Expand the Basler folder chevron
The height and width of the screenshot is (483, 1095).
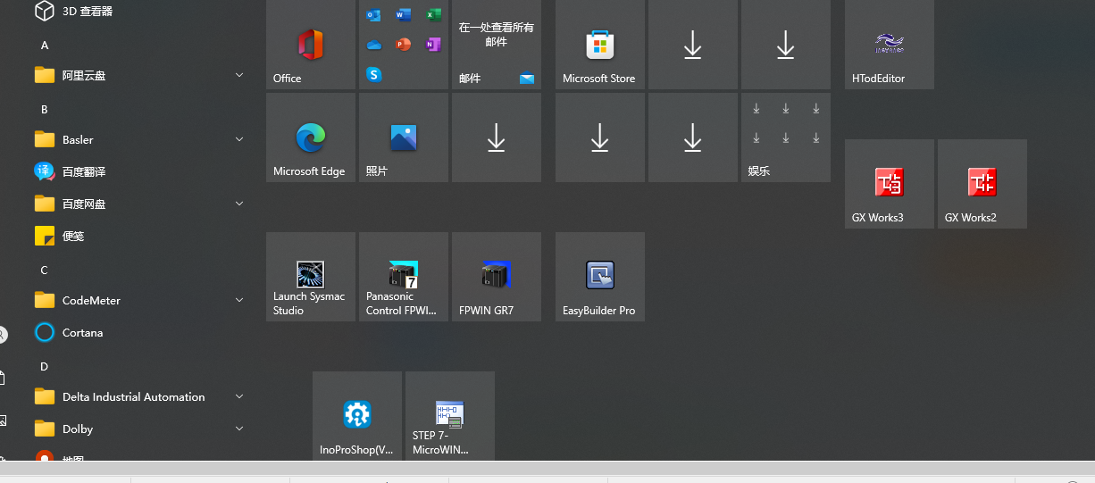(x=238, y=139)
